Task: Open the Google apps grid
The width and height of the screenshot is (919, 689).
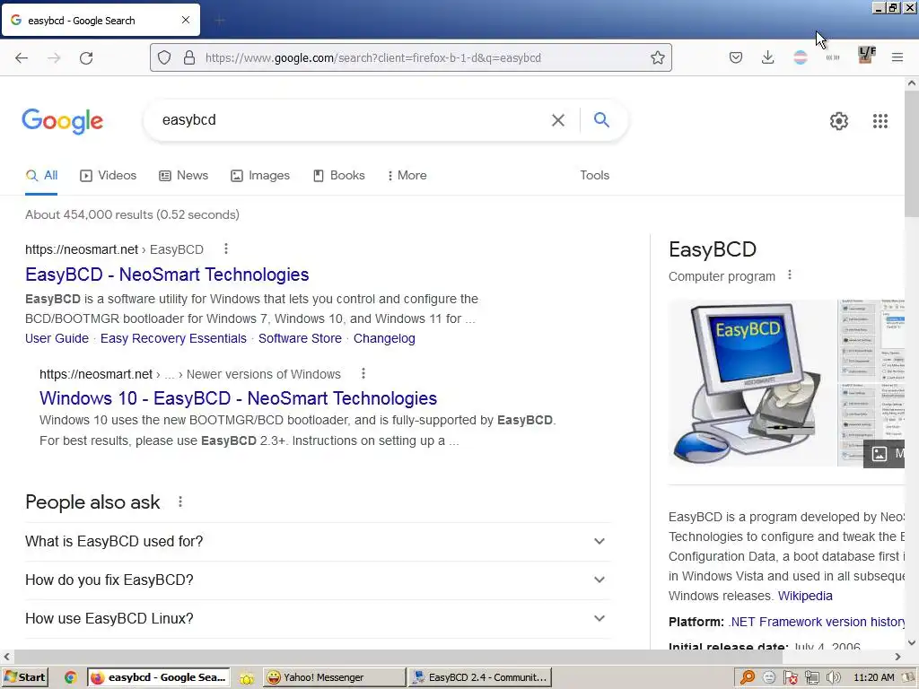Action: tap(880, 121)
